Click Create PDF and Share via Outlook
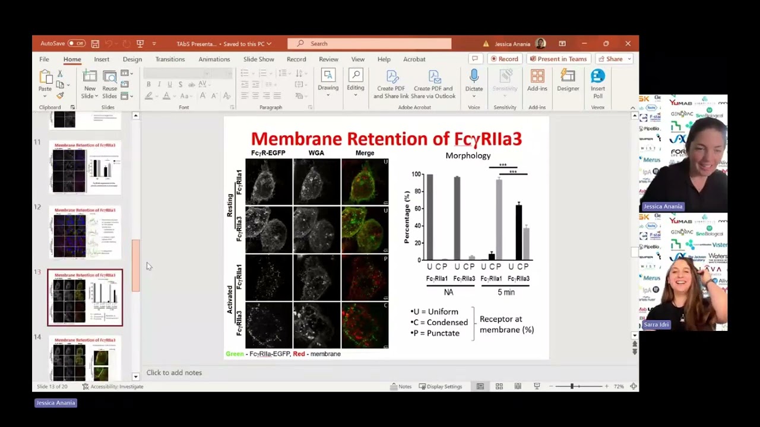The width and height of the screenshot is (760, 427). tap(433, 84)
